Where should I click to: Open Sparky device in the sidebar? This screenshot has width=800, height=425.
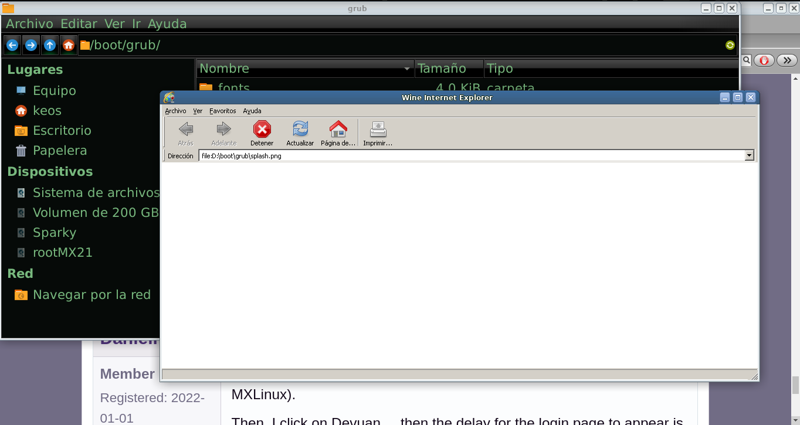(55, 232)
